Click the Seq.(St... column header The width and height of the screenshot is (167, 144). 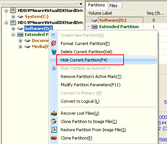click(155, 13)
